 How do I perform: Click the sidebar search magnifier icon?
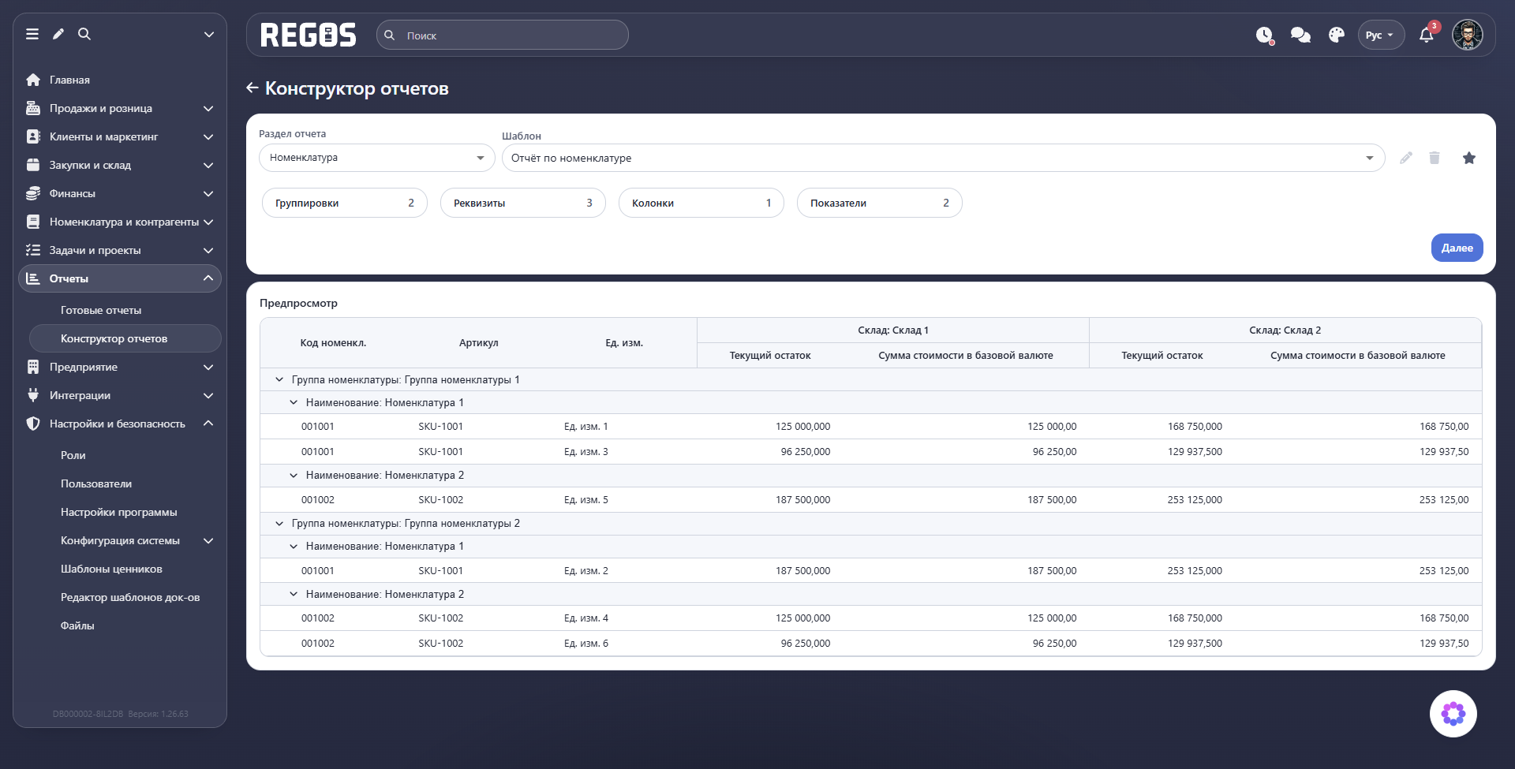coord(84,34)
